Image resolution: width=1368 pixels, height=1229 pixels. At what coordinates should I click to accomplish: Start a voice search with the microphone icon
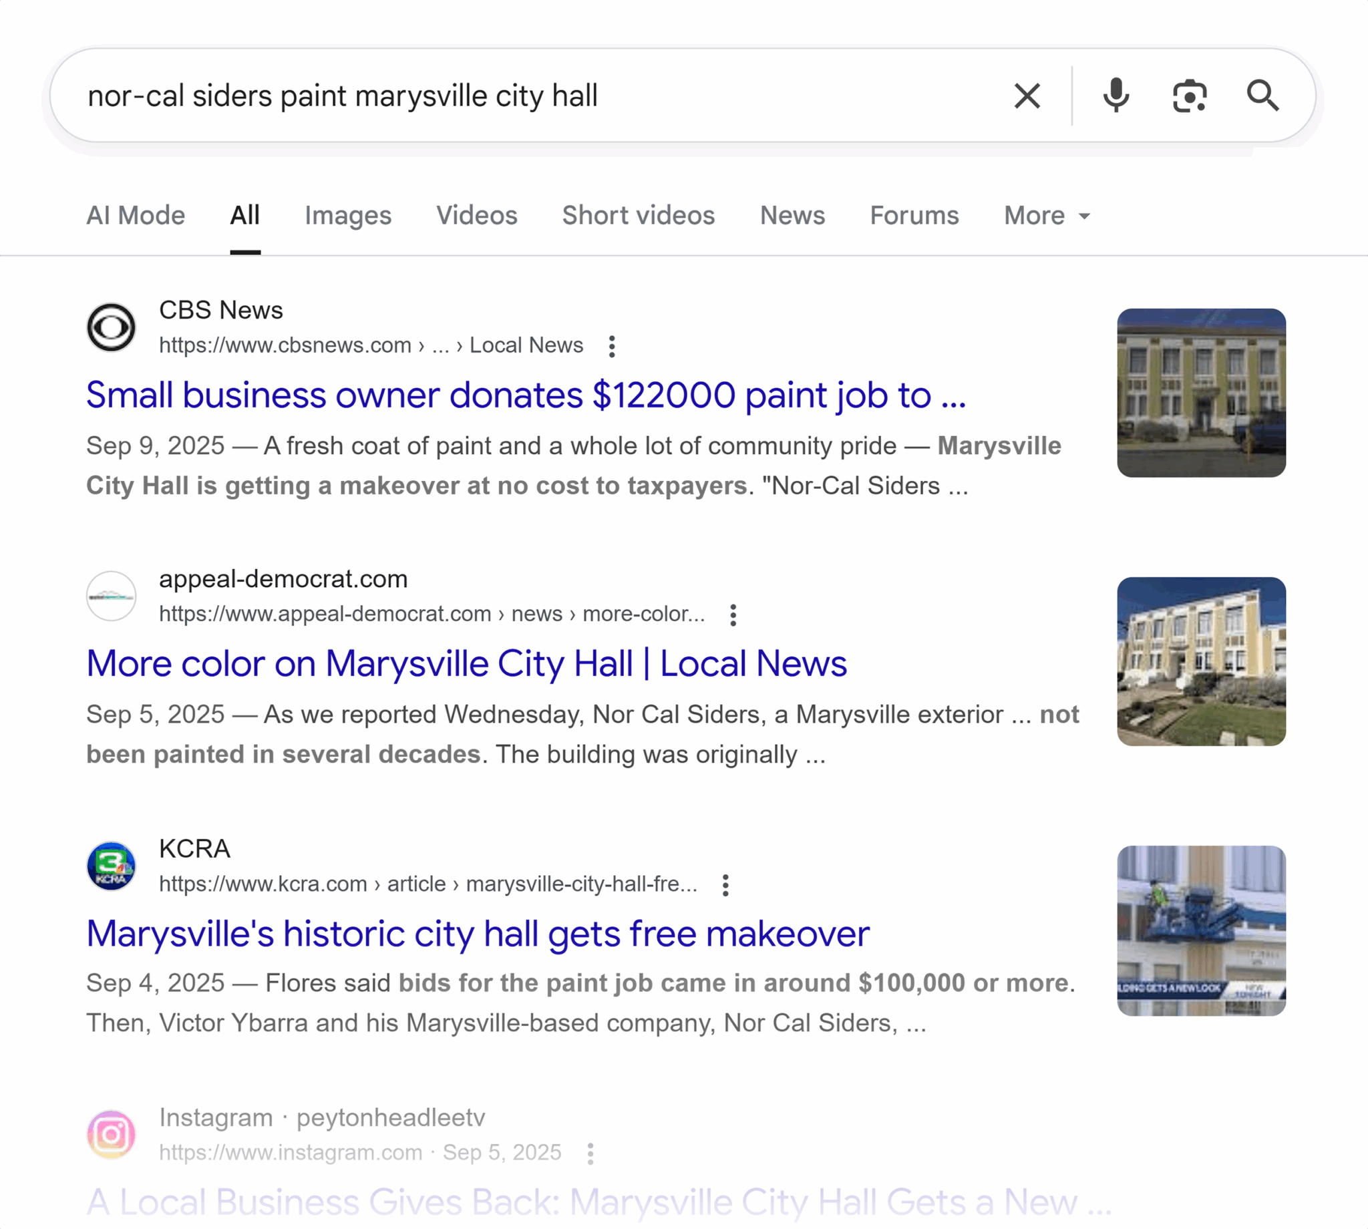(x=1116, y=96)
